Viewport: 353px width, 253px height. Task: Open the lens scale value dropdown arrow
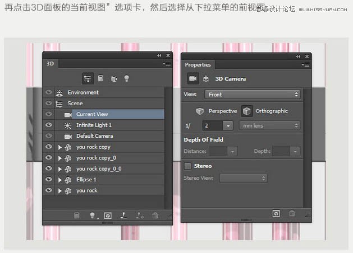pyautogui.click(x=228, y=126)
